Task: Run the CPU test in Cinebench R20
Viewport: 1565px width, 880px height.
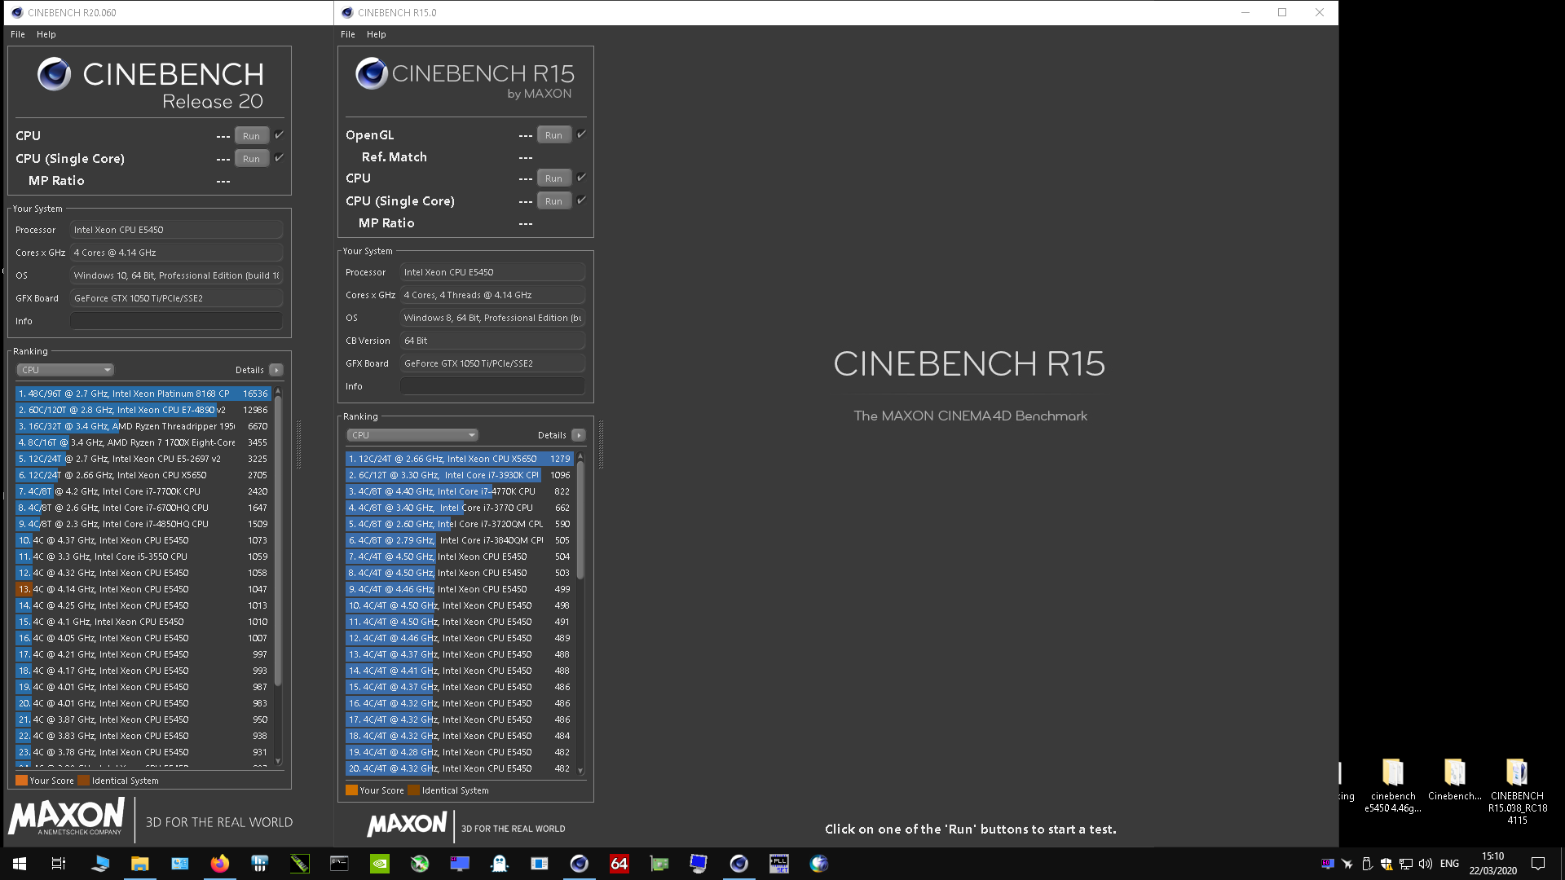Action: point(252,136)
